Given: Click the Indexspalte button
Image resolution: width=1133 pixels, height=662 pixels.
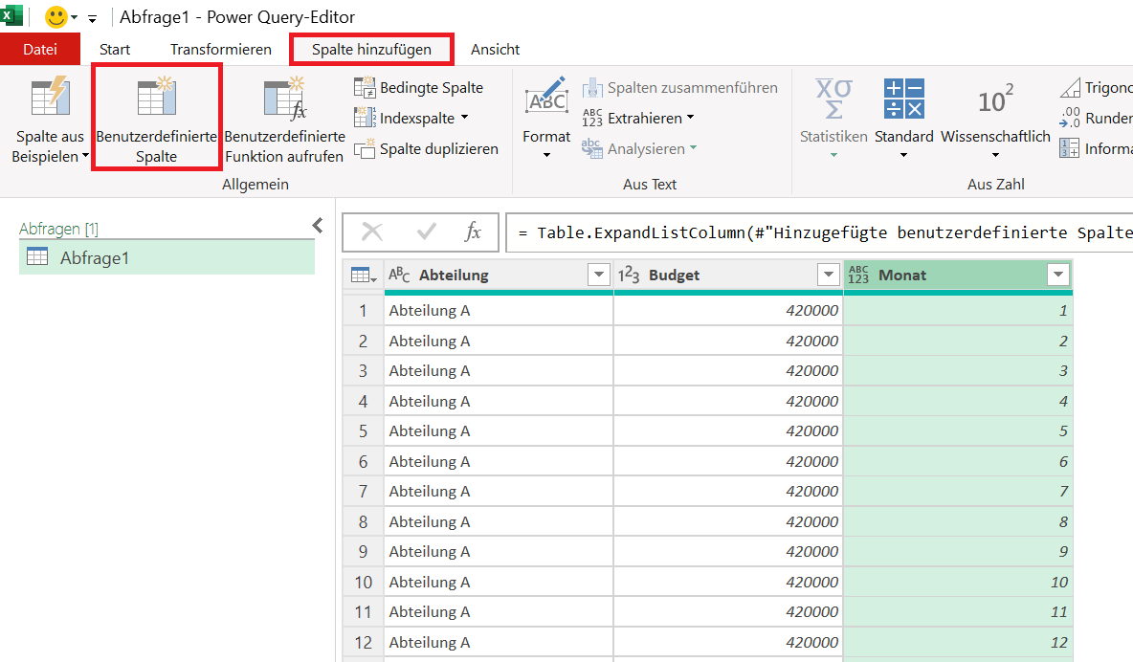Looking at the screenshot, I should click(405, 118).
